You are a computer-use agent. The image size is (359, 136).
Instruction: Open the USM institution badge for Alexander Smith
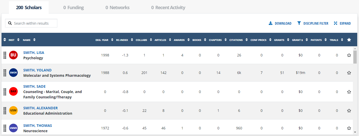[x=13, y=111]
